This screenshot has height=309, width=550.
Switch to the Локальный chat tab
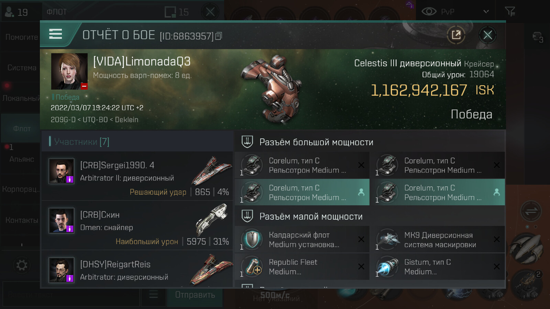point(20,98)
